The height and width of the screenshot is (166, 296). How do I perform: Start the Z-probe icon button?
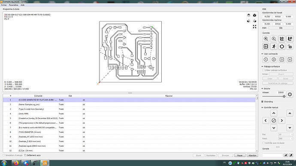coord(274,39)
